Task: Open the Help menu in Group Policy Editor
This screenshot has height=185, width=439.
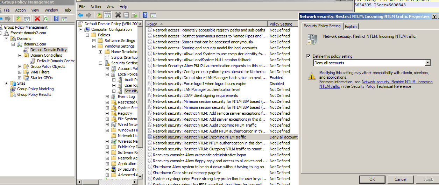Action: [x=123, y=7]
